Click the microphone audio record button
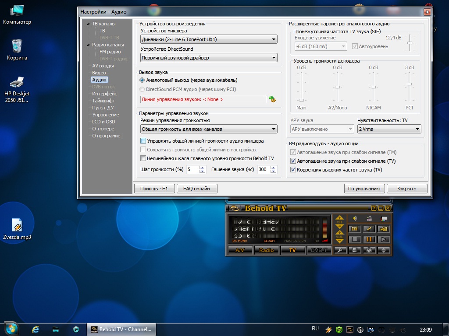 pyautogui.click(x=369, y=229)
